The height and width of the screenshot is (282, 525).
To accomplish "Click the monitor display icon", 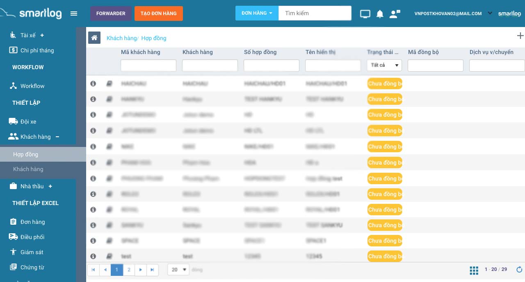I will click(x=365, y=14).
